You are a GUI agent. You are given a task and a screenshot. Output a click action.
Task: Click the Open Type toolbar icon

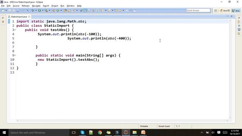point(65,11)
